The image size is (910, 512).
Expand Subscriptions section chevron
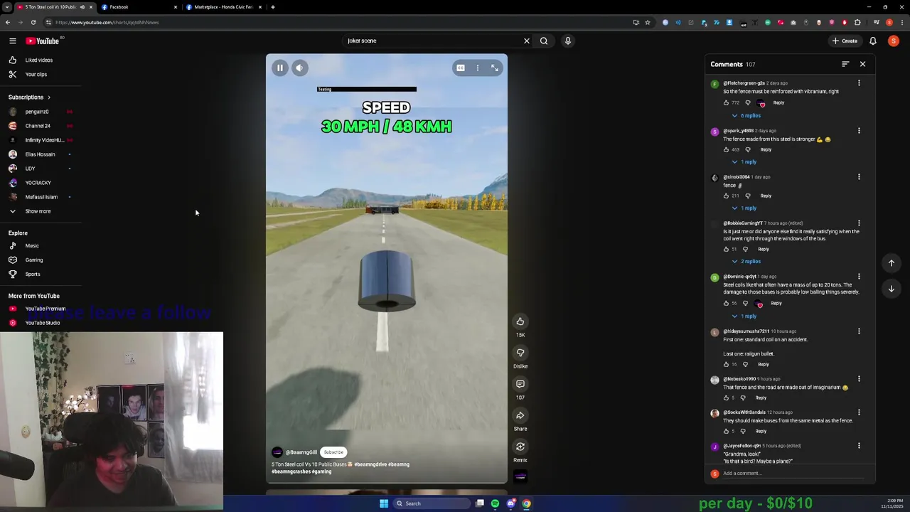[48, 97]
